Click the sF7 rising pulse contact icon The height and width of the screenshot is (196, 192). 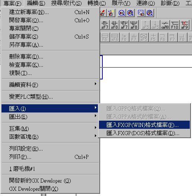(x=105, y=25)
